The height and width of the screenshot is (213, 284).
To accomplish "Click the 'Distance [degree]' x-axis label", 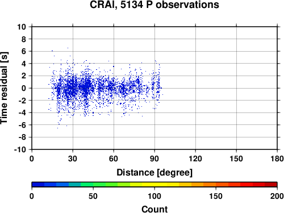I will coord(154,173).
